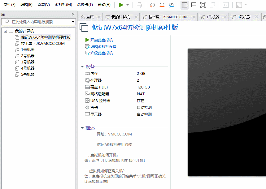Screen dimensions: 266x189
Task: Select the 声卡 sound card device icon
Action: coord(87,107)
